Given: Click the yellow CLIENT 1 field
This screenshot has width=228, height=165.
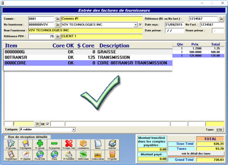Looking at the screenshot, I should tap(102, 36).
